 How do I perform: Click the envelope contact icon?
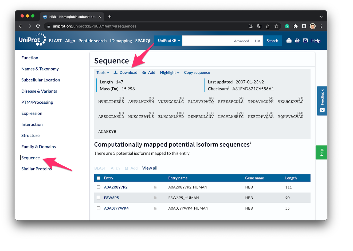[305, 41]
